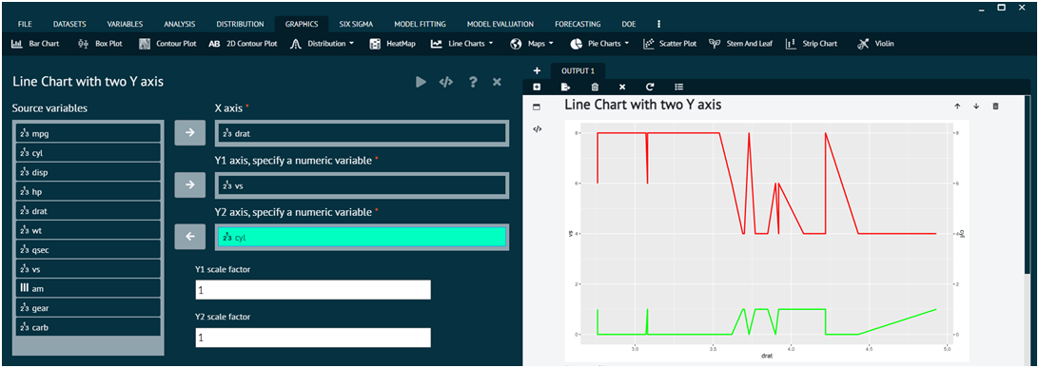Open the MODEL EVALUATION tab
The width and height of the screenshot is (1039, 368).
click(x=500, y=24)
